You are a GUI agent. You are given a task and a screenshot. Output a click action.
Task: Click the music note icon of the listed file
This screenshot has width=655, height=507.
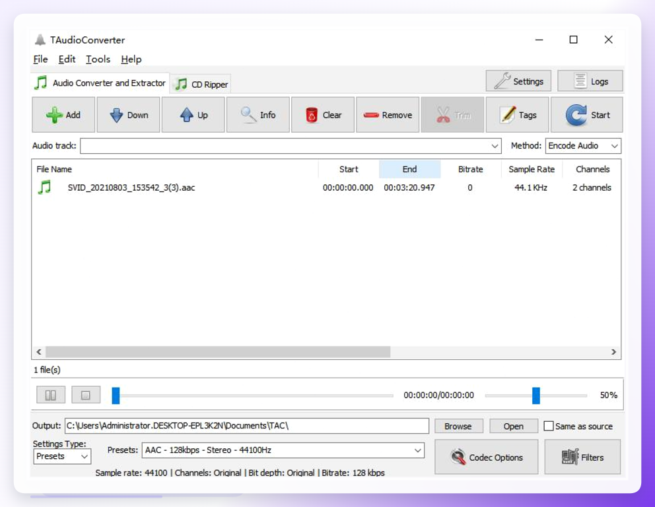tap(45, 187)
